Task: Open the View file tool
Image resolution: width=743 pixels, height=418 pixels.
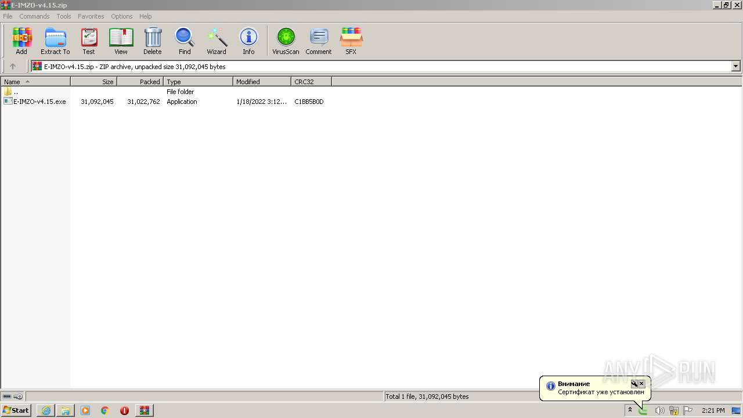Action: tap(121, 41)
